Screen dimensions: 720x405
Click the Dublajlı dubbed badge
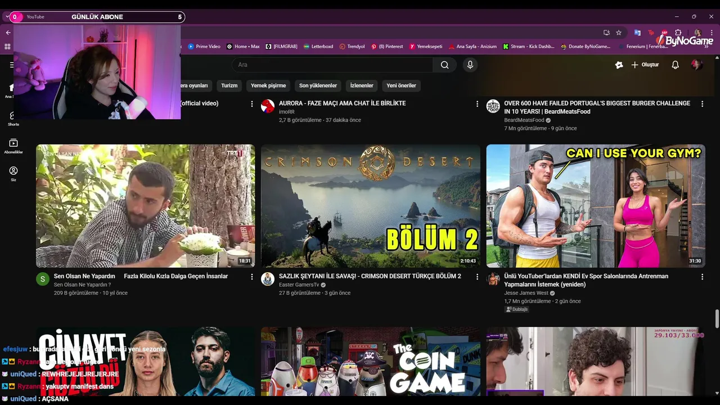(517, 309)
